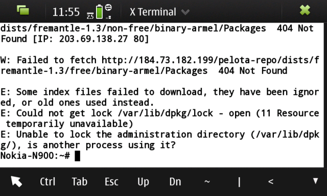
Task: Open the task switcher dashboard icon
Action: coord(22,10)
